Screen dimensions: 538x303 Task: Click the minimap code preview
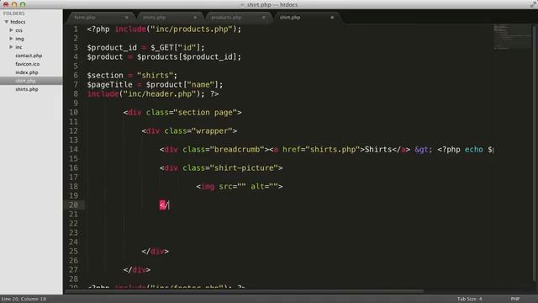(x=511, y=37)
